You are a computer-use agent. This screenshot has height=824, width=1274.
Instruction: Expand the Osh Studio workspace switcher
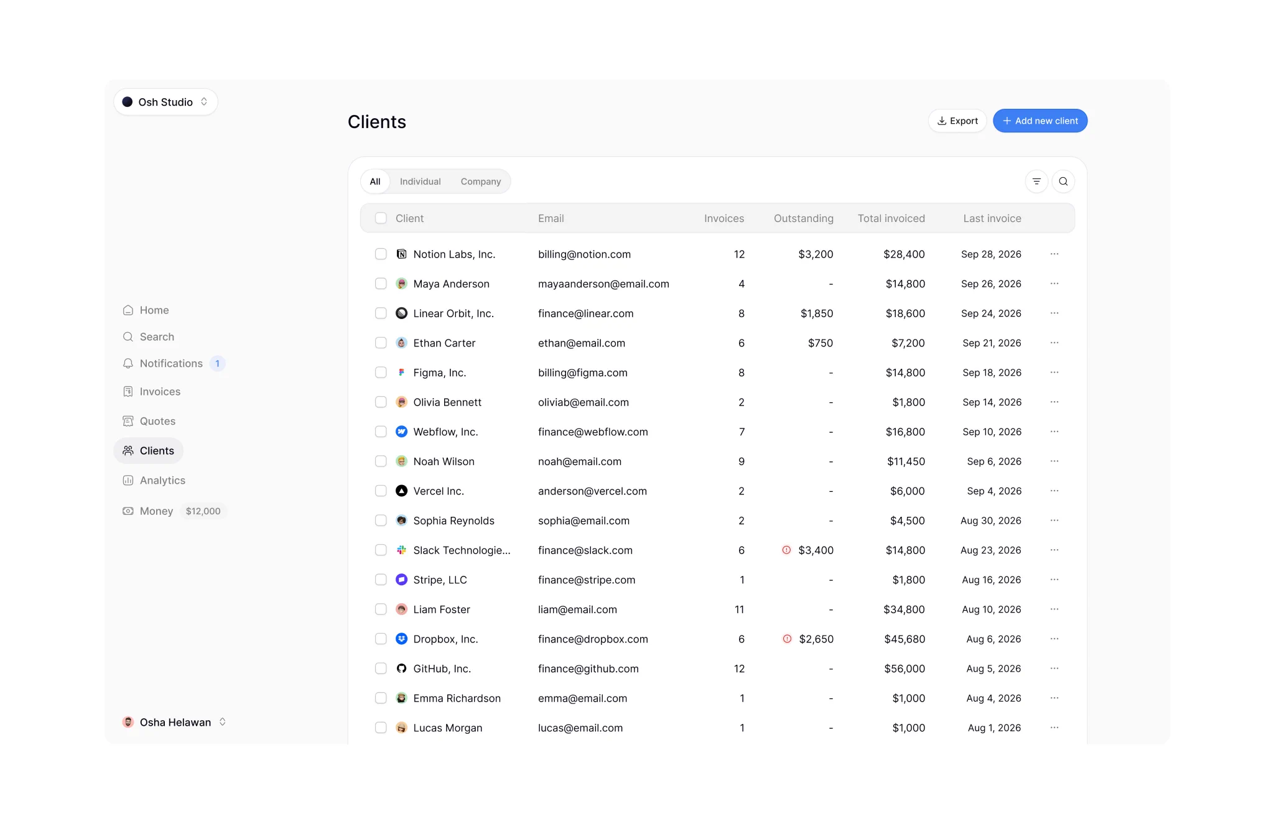click(x=165, y=102)
